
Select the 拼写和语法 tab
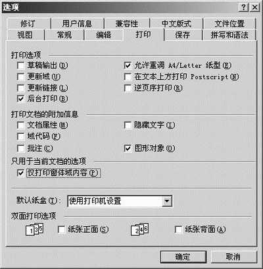click(229, 35)
